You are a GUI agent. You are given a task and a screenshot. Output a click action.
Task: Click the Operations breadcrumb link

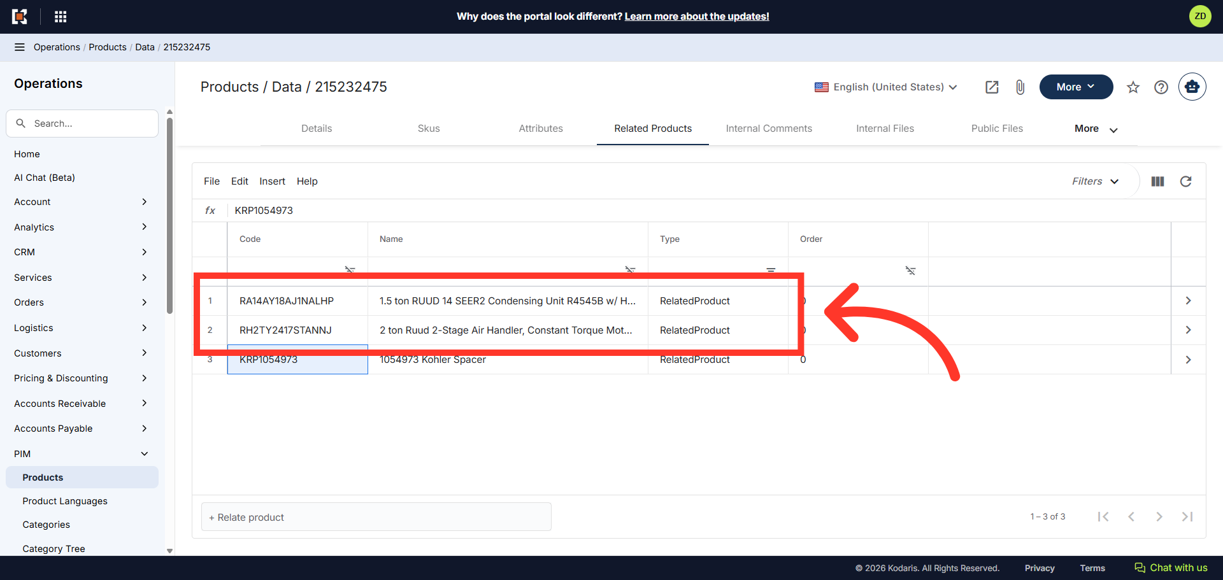pyautogui.click(x=57, y=47)
